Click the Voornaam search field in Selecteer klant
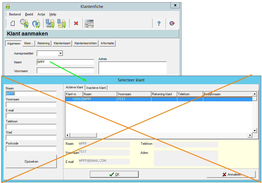Screen dimensions: 262x183 tap(31, 105)
